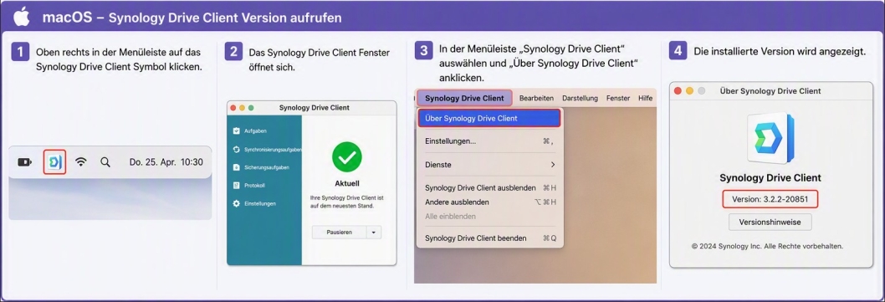Click the sync arrows icon beside Synchronisierungsaufgaben
The width and height of the screenshot is (885, 302).
[236, 150]
